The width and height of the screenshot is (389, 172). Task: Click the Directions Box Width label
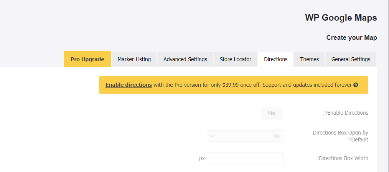(343, 158)
